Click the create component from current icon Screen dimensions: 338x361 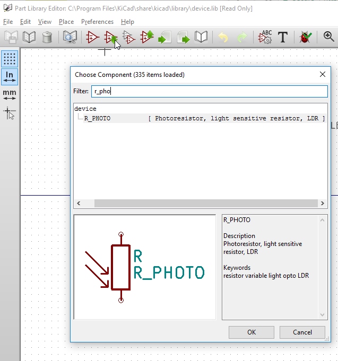click(128, 37)
